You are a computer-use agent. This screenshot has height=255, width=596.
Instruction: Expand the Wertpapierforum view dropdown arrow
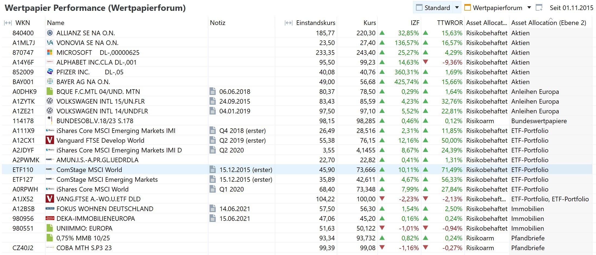[x=529, y=8]
